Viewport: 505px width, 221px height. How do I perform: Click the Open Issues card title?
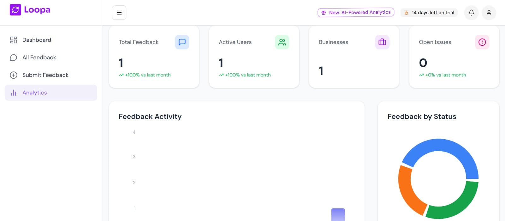click(x=435, y=42)
